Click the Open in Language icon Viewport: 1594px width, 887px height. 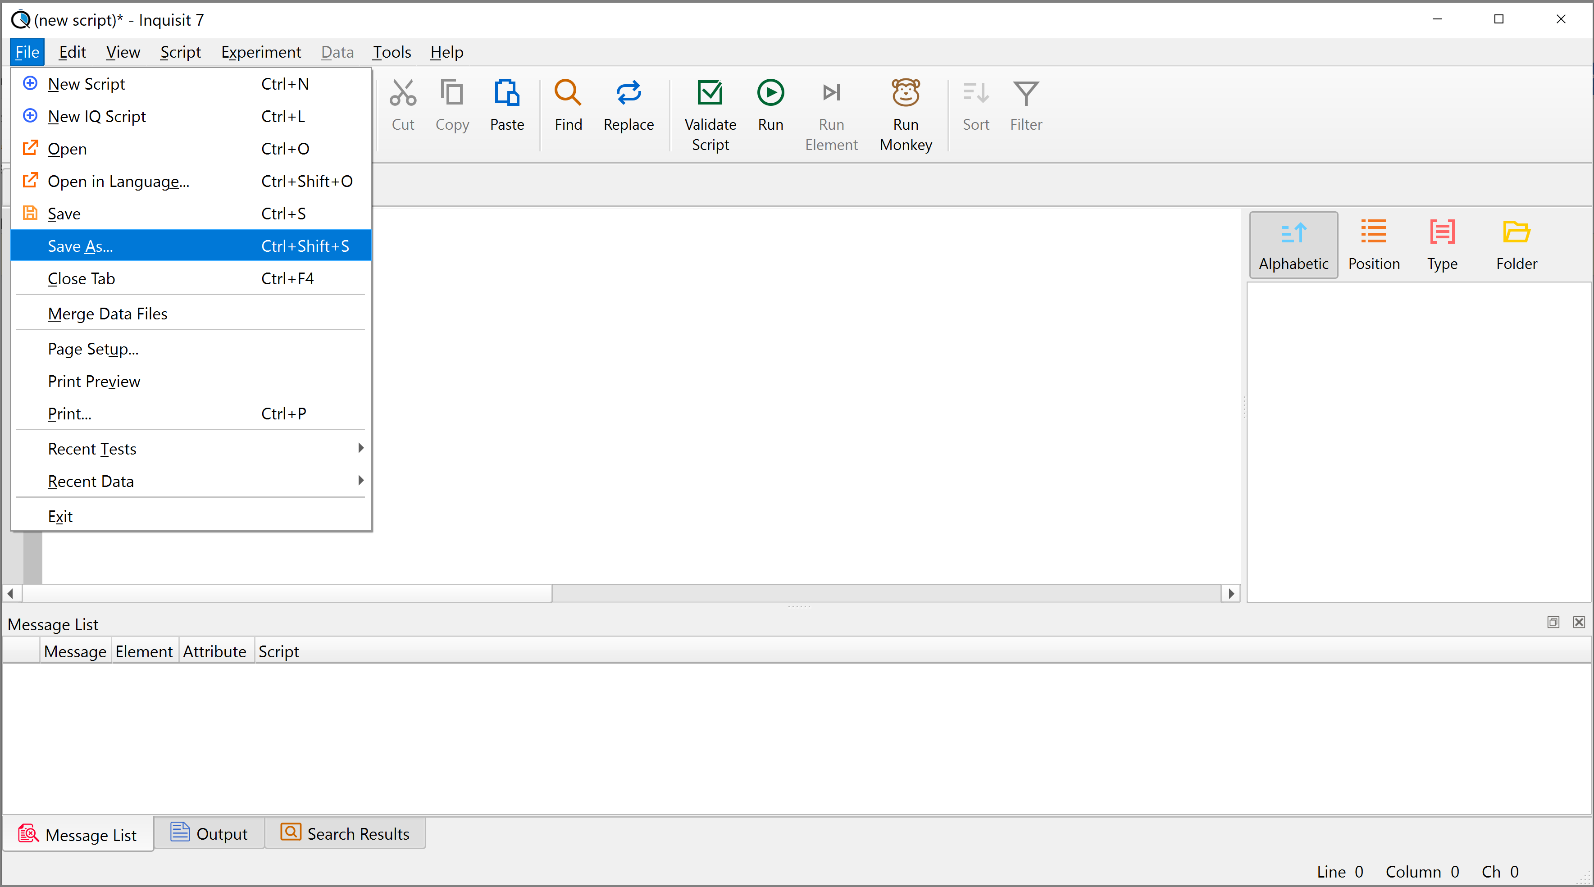click(30, 181)
